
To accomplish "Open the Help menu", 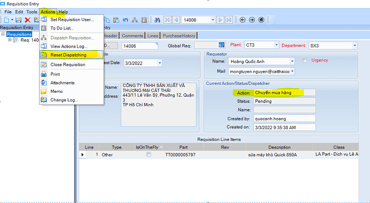I will 63,12.
